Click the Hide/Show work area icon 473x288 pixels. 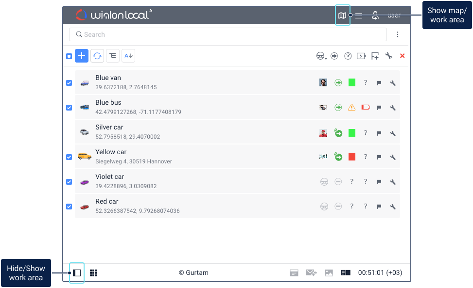(x=77, y=273)
